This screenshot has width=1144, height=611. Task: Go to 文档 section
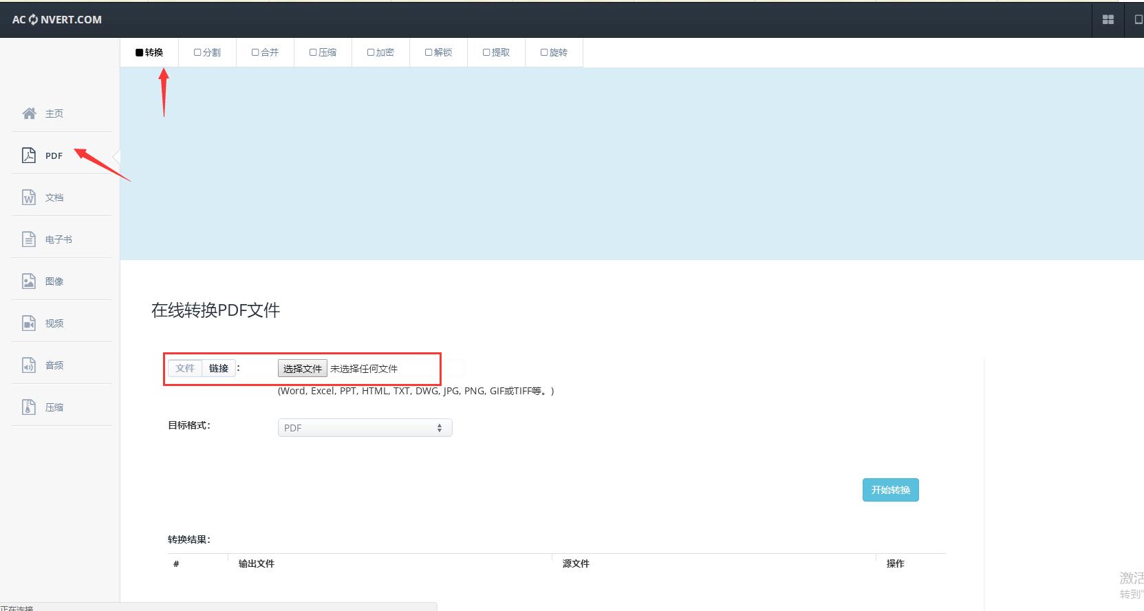[x=54, y=198]
